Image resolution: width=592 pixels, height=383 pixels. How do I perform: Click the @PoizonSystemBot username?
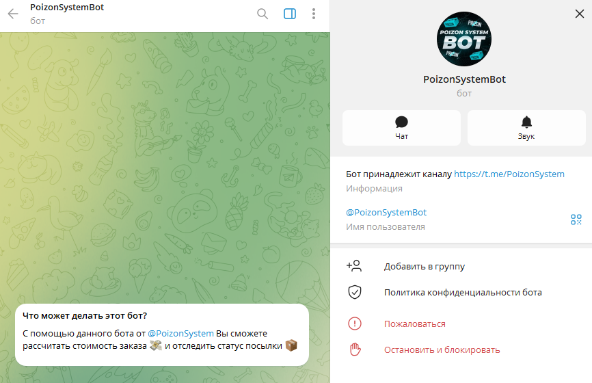pyautogui.click(x=386, y=213)
